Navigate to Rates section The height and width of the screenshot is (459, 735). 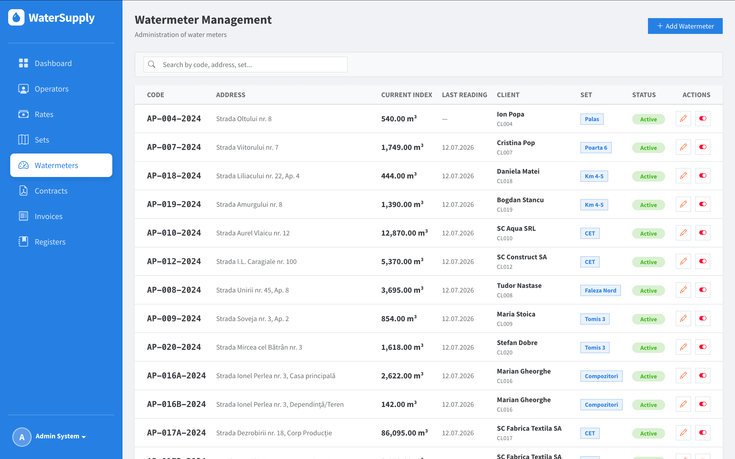coord(61,114)
